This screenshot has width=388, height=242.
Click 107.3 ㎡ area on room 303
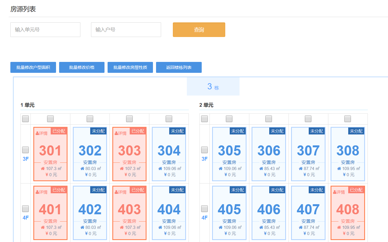pos(133,169)
